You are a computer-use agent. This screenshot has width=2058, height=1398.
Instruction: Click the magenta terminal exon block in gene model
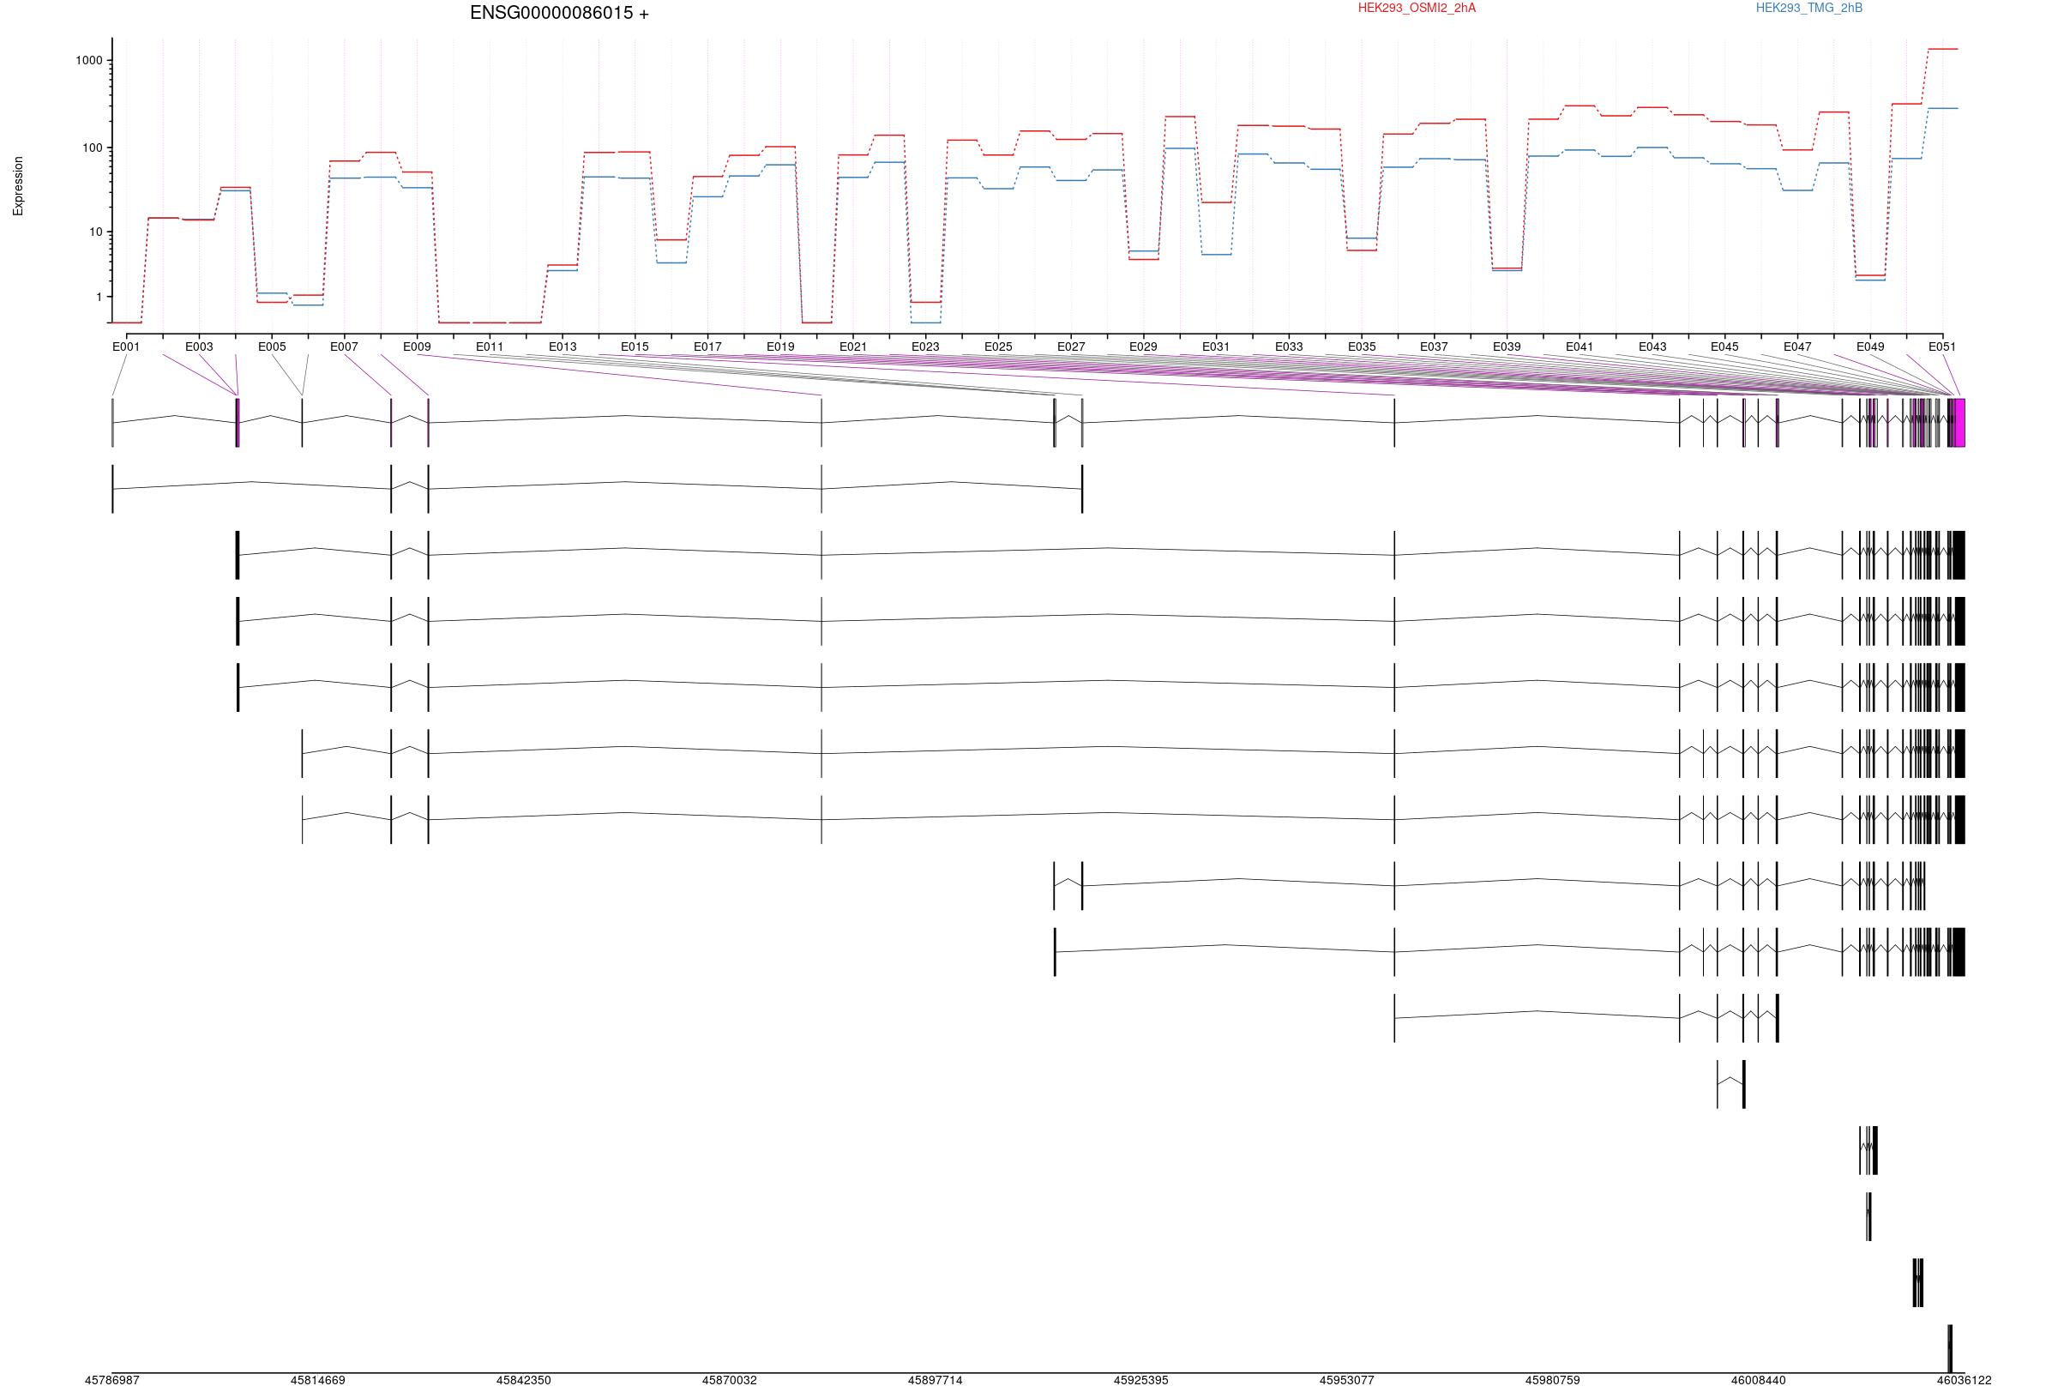1959,424
